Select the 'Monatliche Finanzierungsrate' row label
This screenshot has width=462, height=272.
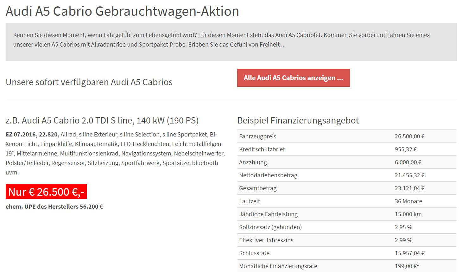[x=278, y=266]
